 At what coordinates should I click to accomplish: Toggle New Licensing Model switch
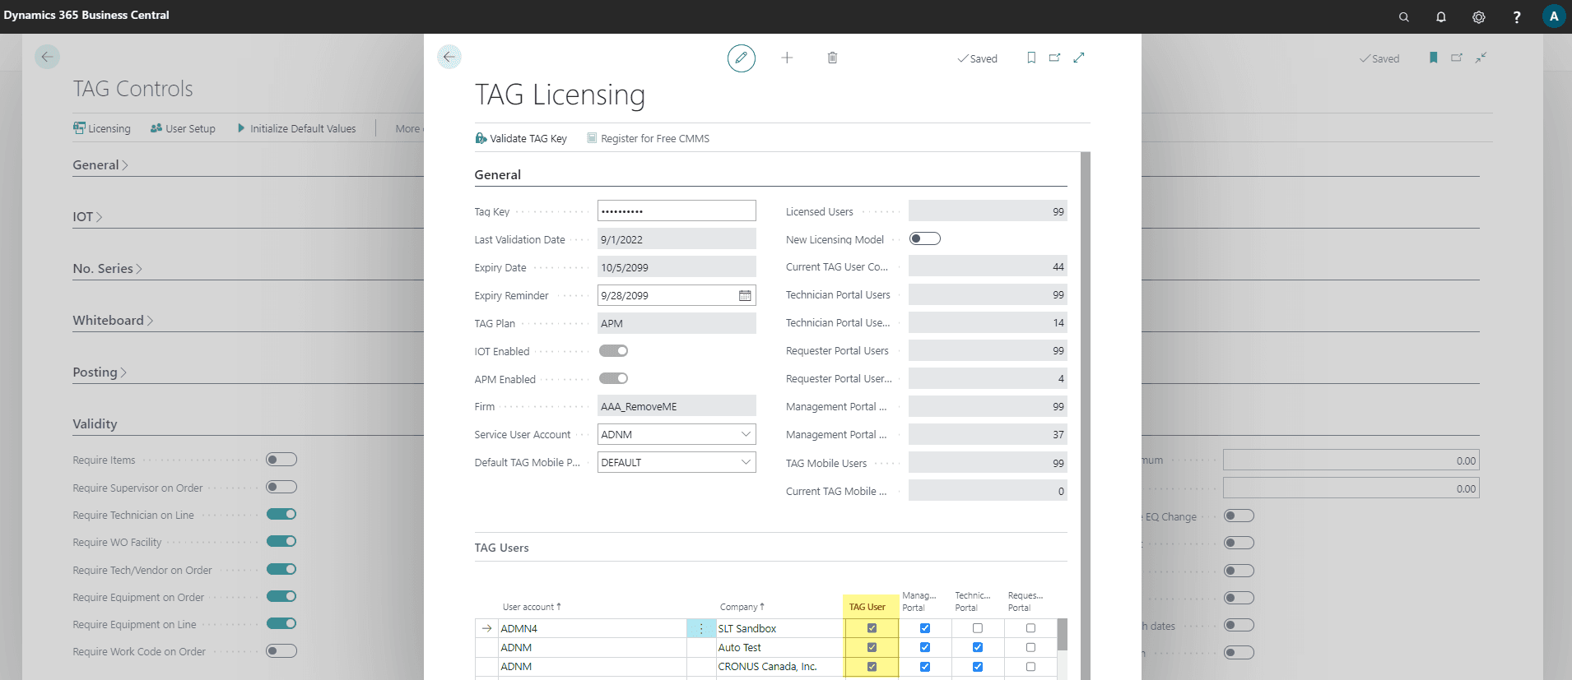[924, 238]
